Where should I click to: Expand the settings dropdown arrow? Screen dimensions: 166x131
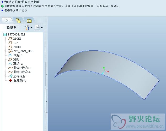point(42,28)
